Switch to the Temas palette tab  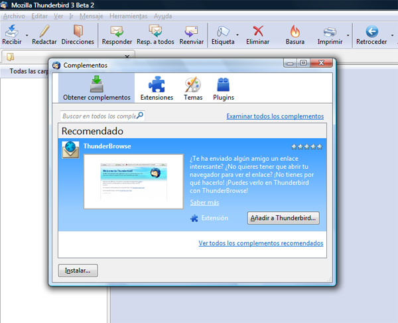(193, 88)
